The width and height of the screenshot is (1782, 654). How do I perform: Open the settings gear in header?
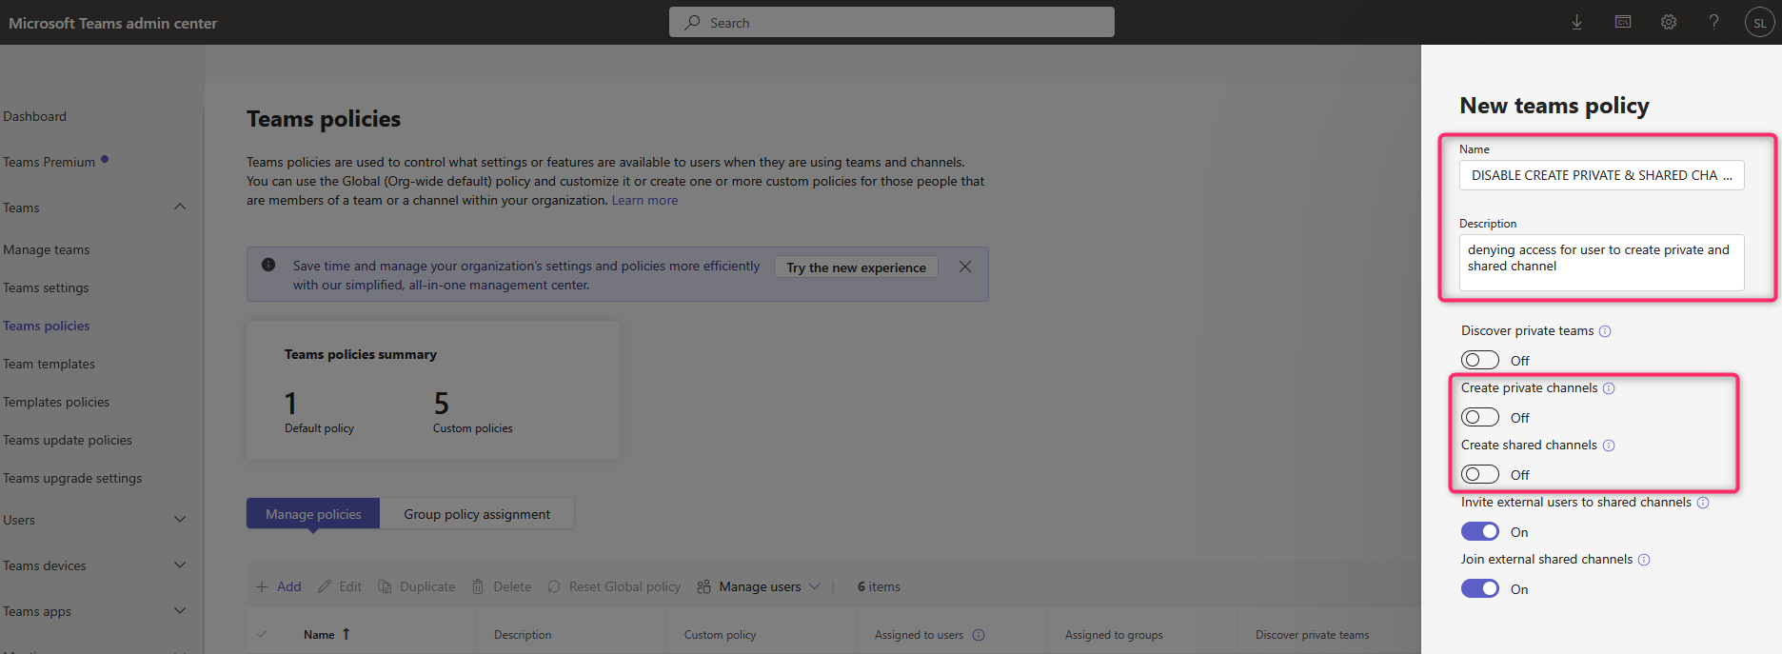[x=1669, y=22]
